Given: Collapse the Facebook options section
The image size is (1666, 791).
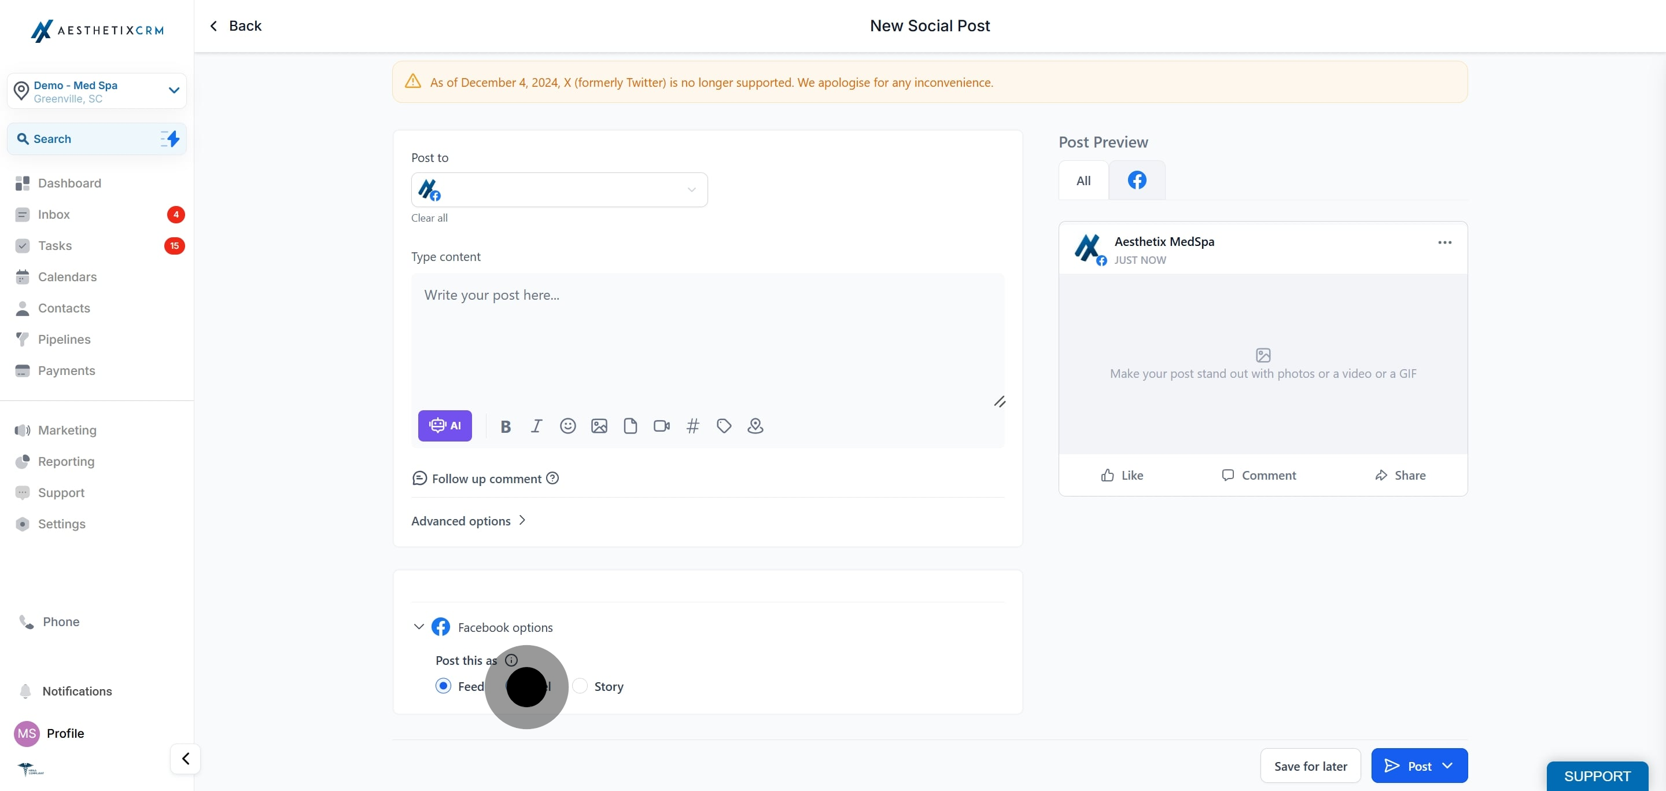Looking at the screenshot, I should [x=418, y=627].
